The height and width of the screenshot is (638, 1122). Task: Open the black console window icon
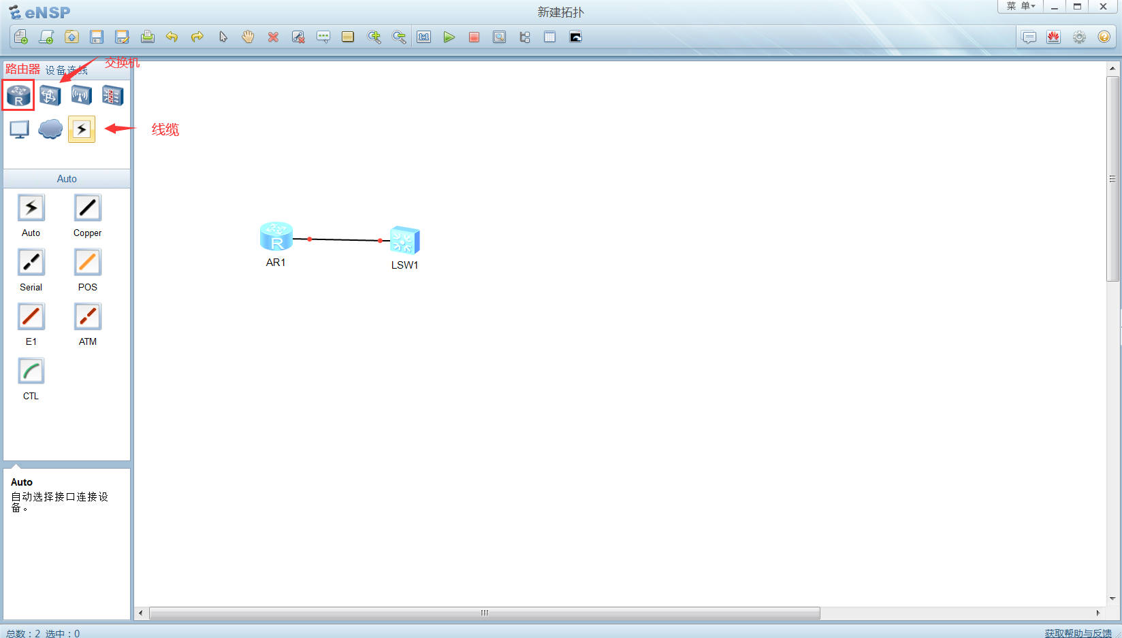click(x=575, y=37)
